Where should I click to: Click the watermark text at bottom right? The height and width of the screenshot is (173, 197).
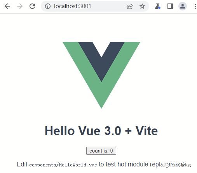coord(178,165)
